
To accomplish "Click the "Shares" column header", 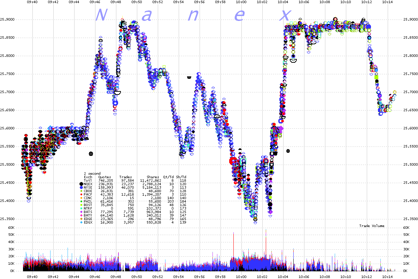I will [x=153, y=177].
